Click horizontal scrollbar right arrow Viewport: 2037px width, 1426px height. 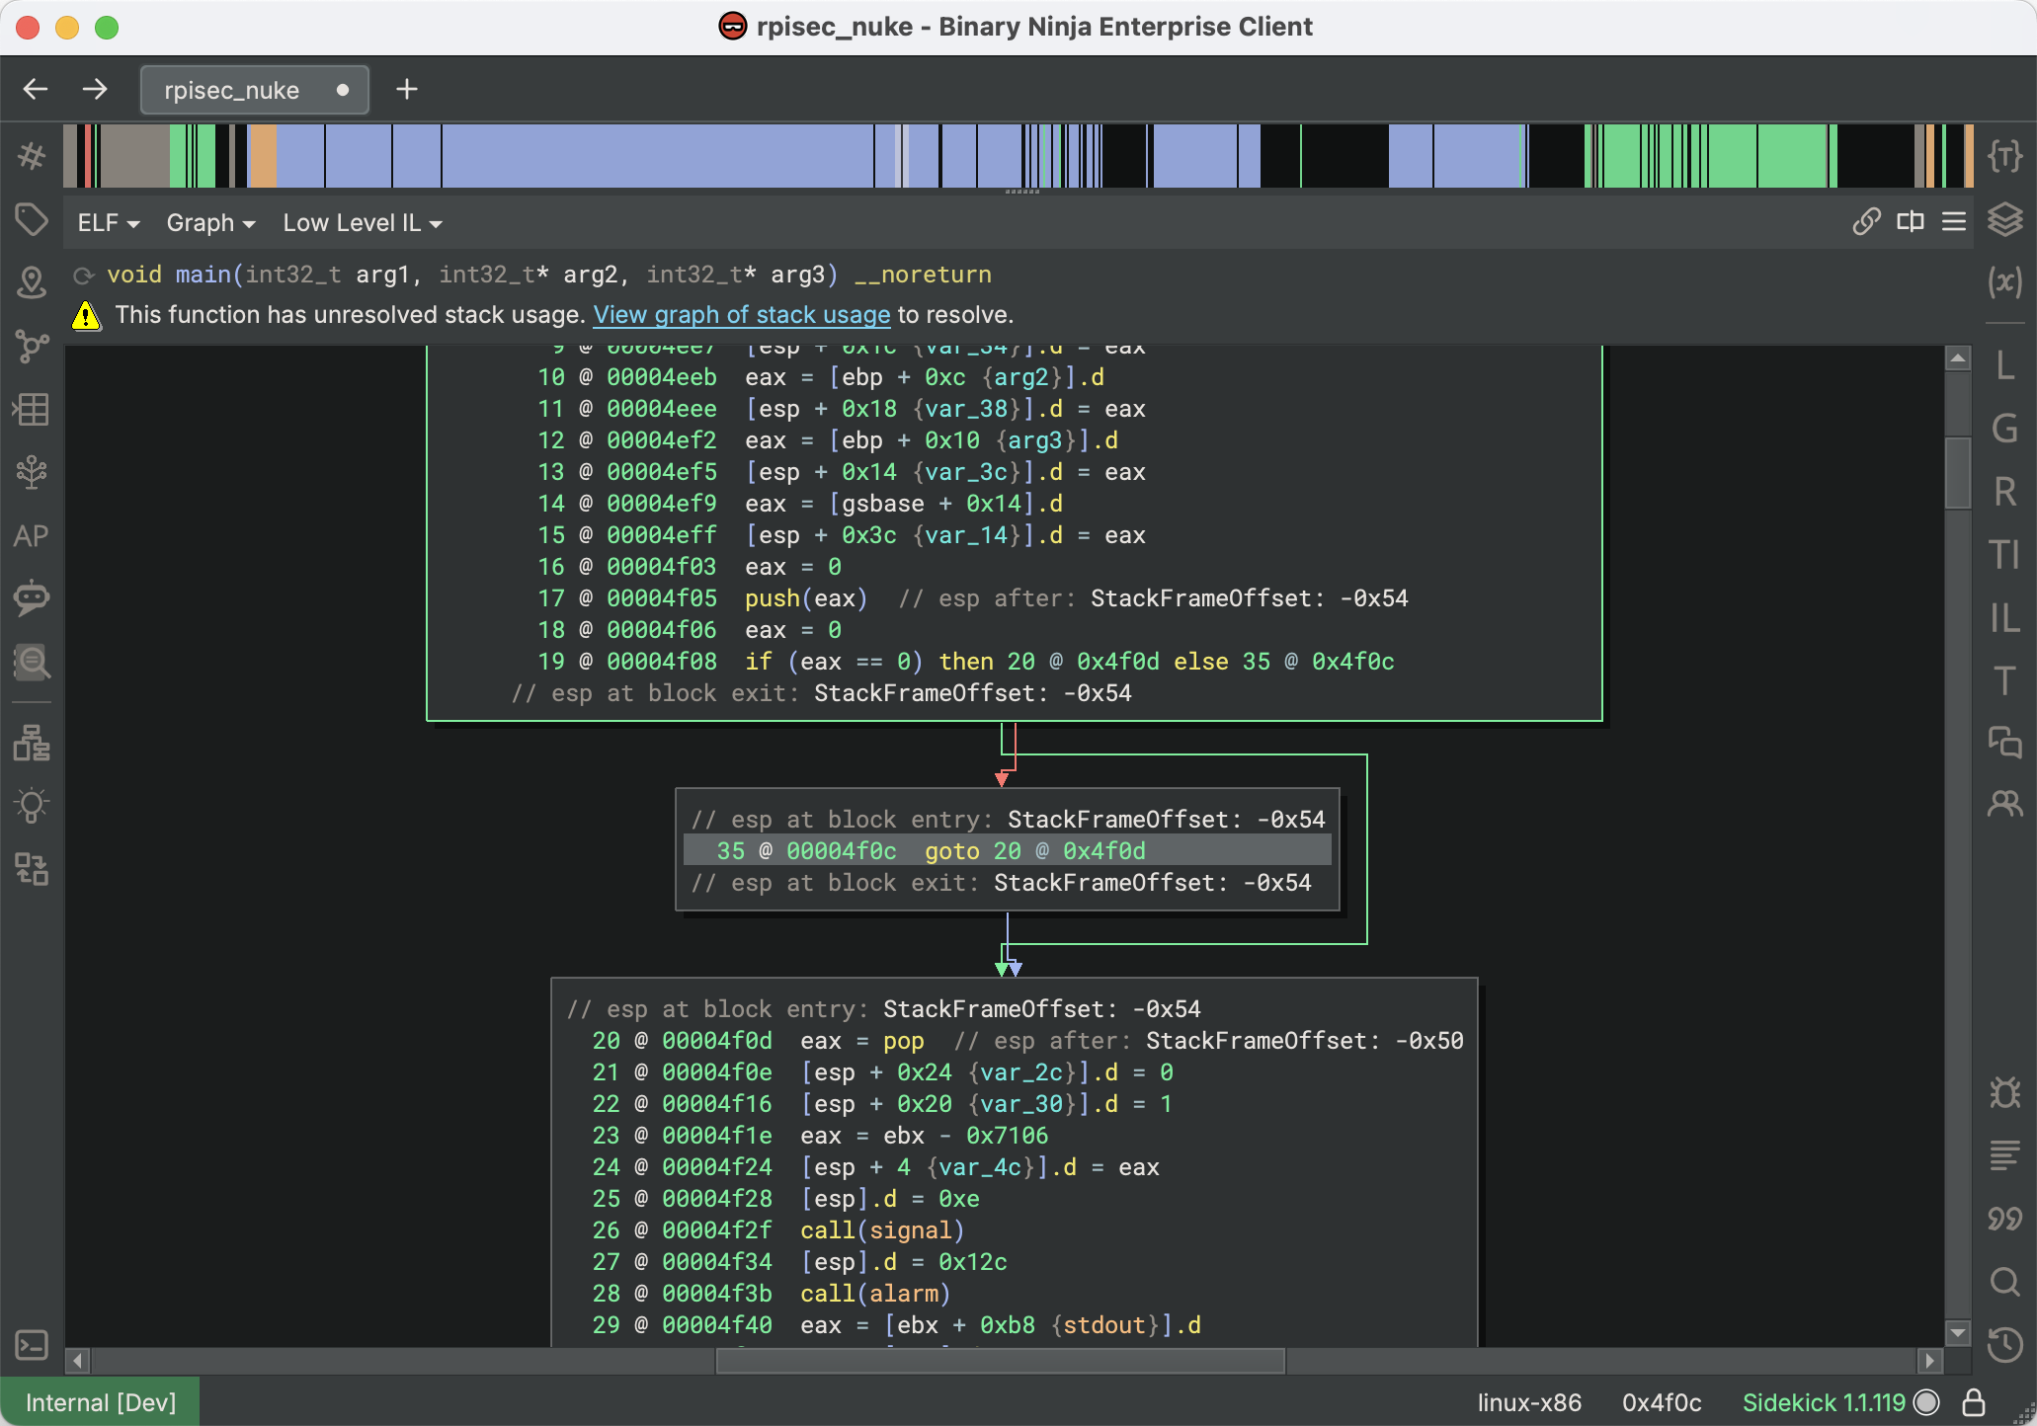pyautogui.click(x=1930, y=1361)
